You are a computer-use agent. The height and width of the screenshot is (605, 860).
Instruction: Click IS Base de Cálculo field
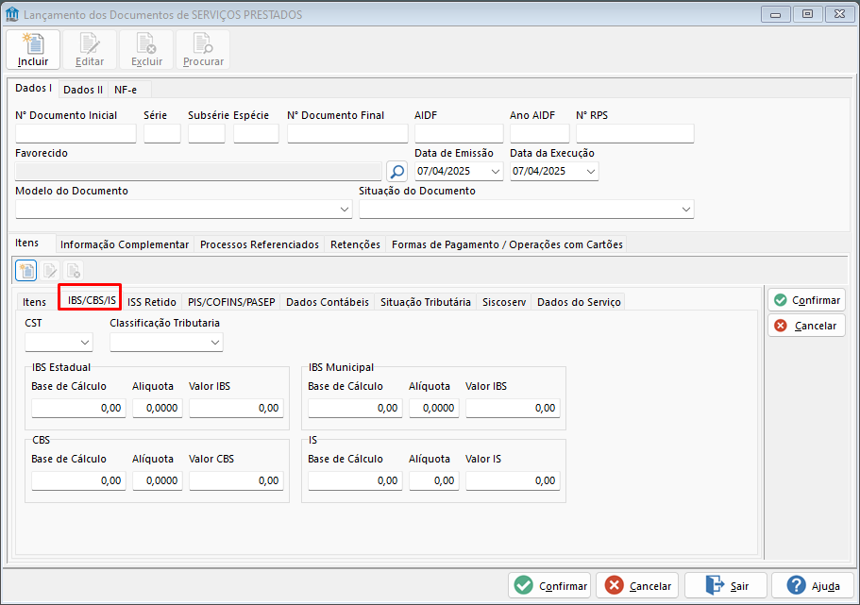click(x=355, y=480)
